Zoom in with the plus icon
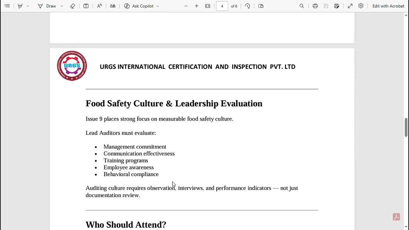Screen dimensions: 409x230 click(197, 6)
